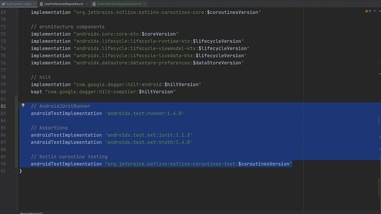Click the lifecycle-runtime-ktx dependency line
Screen dimensions: 381x214
[x=138, y=41]
